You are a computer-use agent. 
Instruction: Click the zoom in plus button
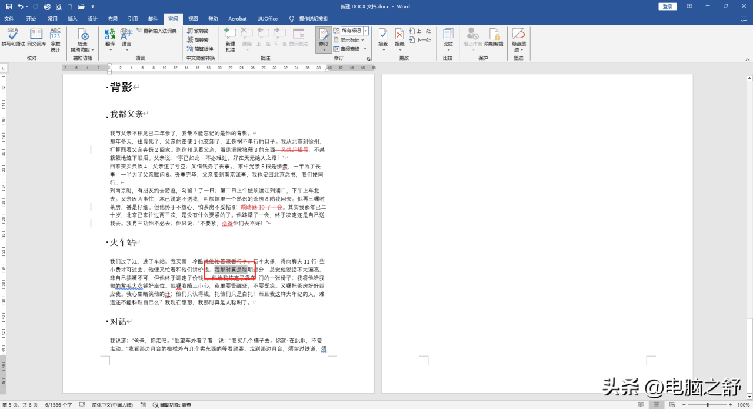[730, 405]
